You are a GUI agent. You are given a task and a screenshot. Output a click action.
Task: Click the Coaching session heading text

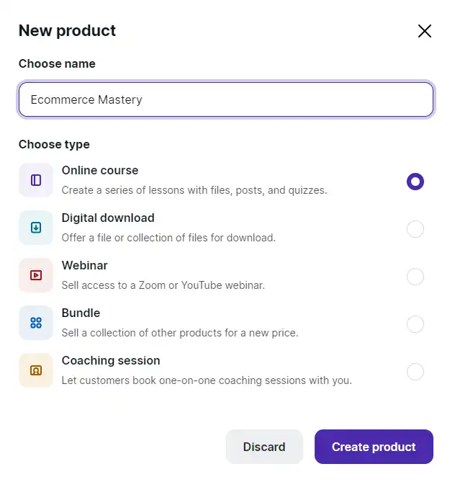pyautogui.click(x=111, y=360)
